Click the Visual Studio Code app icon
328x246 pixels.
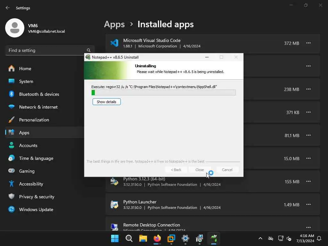pyautogui.click(x=114, y=43)
